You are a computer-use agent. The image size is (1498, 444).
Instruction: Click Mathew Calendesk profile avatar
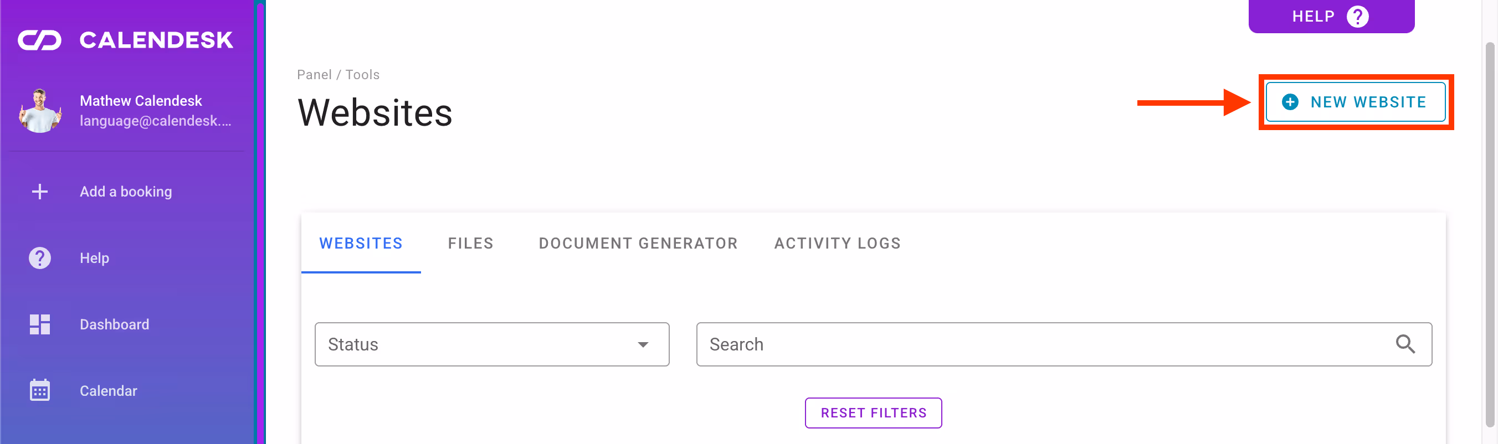[39, 110]
